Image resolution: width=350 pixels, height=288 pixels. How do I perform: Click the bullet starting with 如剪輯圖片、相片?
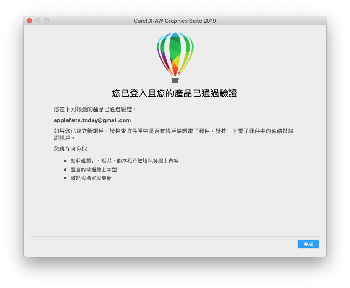point(125,161)
